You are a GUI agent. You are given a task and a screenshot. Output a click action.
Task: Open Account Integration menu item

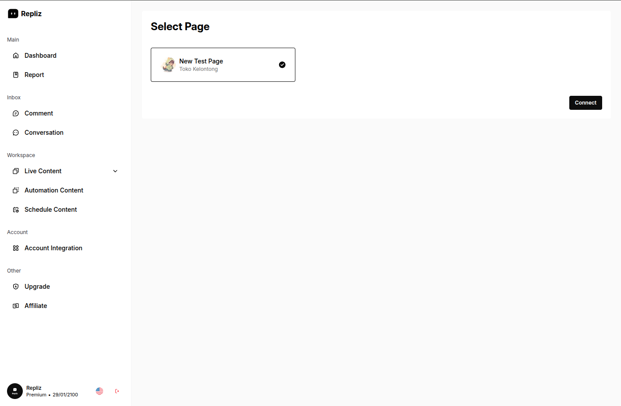(x=53, y=248)
